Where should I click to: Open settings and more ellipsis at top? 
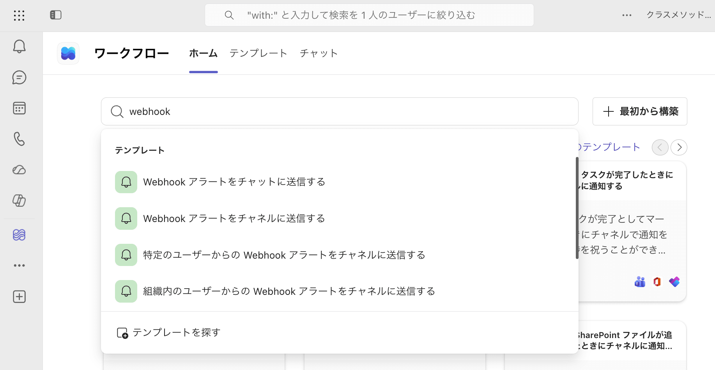[x=627, y=15]
